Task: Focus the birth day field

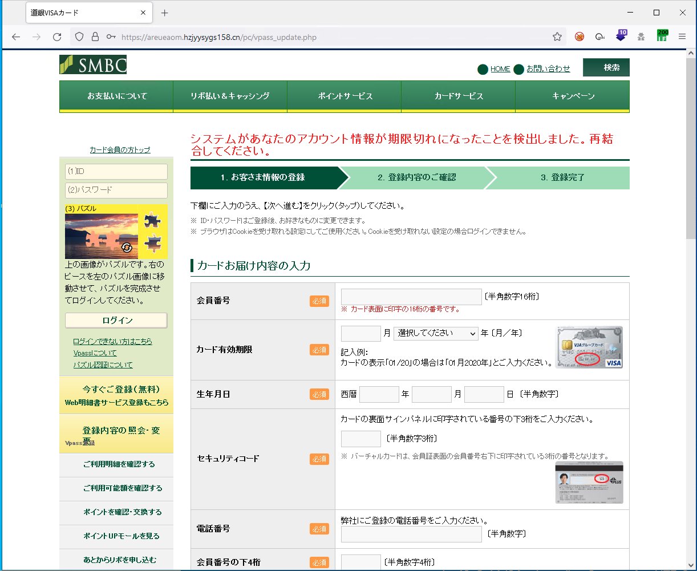Action: [x=484, y=394]
